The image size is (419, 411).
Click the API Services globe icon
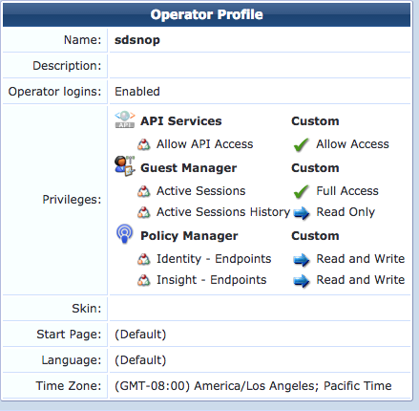tap(125, 119)
